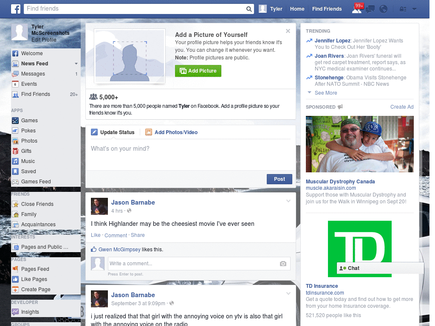Viewport: 435px width, 326px height.
Task: Expand See More trending topics
Action: [326, 93]
